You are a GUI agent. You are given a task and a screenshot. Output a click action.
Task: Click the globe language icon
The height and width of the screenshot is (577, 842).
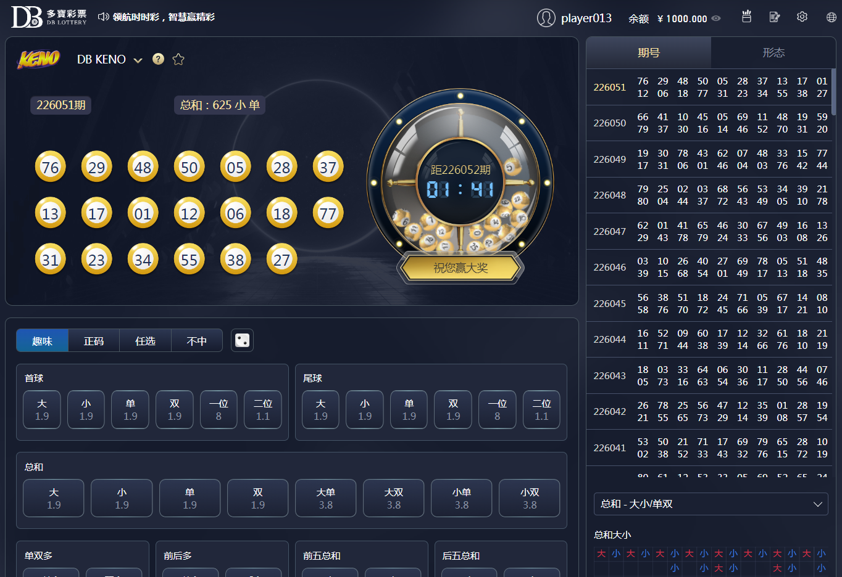pyautogui.click(x=831, y=17)
